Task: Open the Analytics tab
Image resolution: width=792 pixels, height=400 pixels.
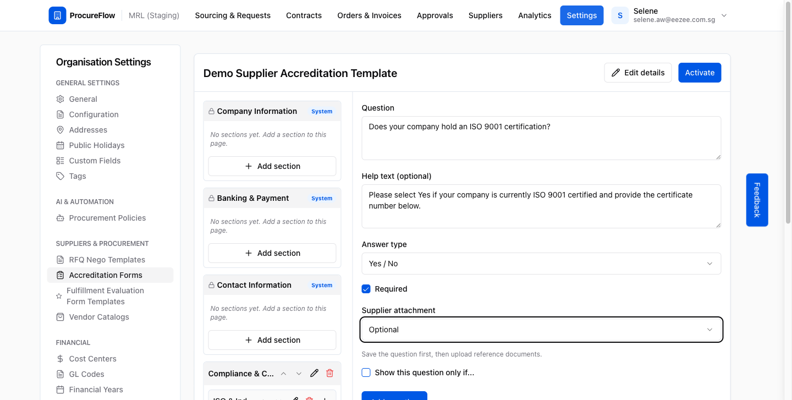Action: pos(535,15)
